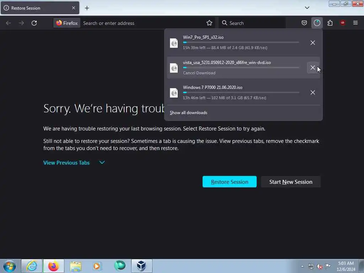Select the Restore Session tab
This screenshot has height=273, width=364.
(x=40, y=8)
